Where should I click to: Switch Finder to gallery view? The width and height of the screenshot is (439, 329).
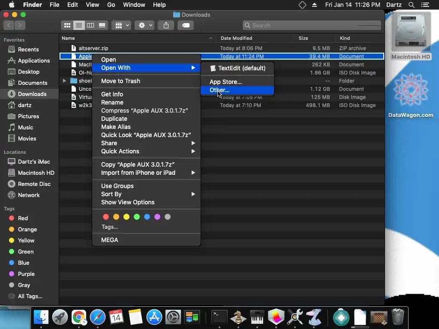coord(102,25)
